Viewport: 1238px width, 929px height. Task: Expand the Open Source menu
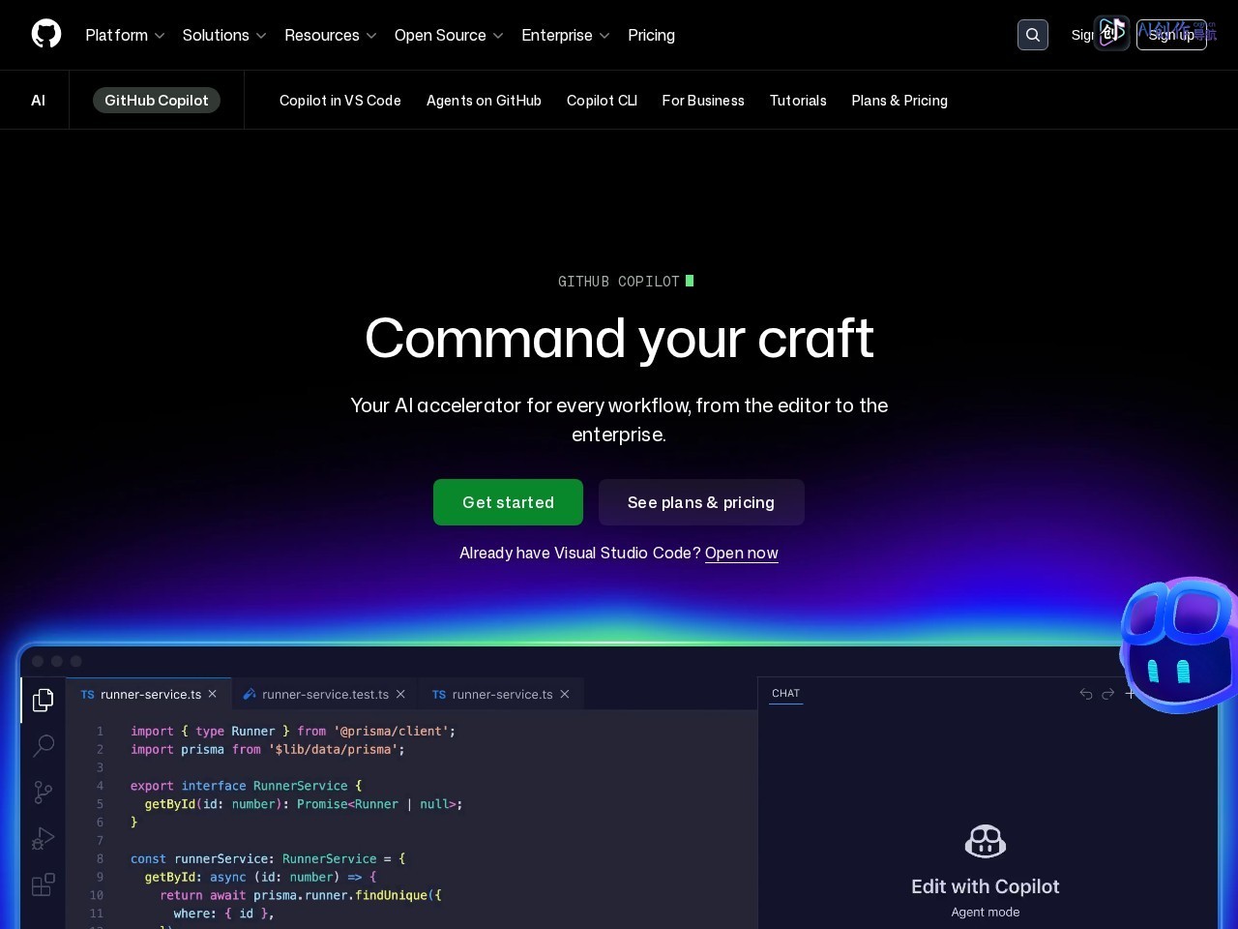(x=449, y=35)
